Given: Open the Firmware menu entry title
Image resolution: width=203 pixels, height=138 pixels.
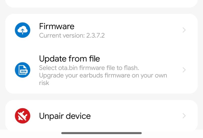Looking at the screenshot, I should point(57,26).
